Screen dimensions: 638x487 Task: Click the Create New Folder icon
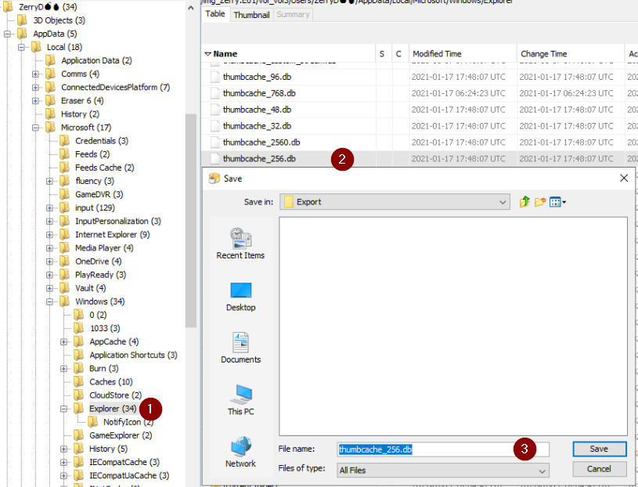click(x=540, y=202)
